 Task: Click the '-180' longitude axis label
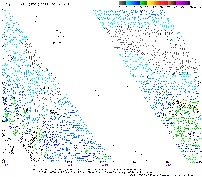[3, 162]
